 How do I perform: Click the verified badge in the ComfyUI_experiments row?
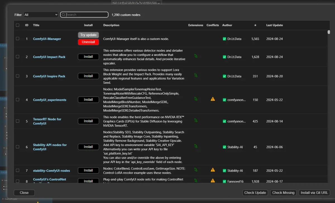point(224,100)
